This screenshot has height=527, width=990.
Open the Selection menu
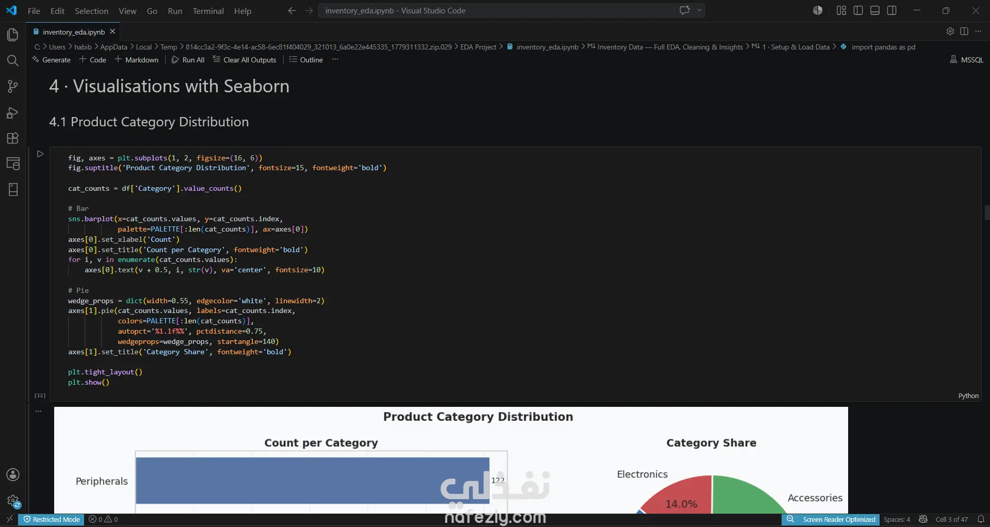tap(91, 11)
